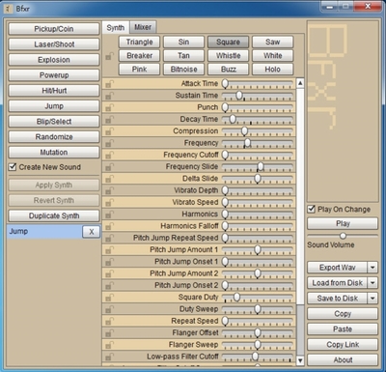Click the lock icon next to Frequency
The width and height of the screenshot is (386, 372).
(109, 144)
